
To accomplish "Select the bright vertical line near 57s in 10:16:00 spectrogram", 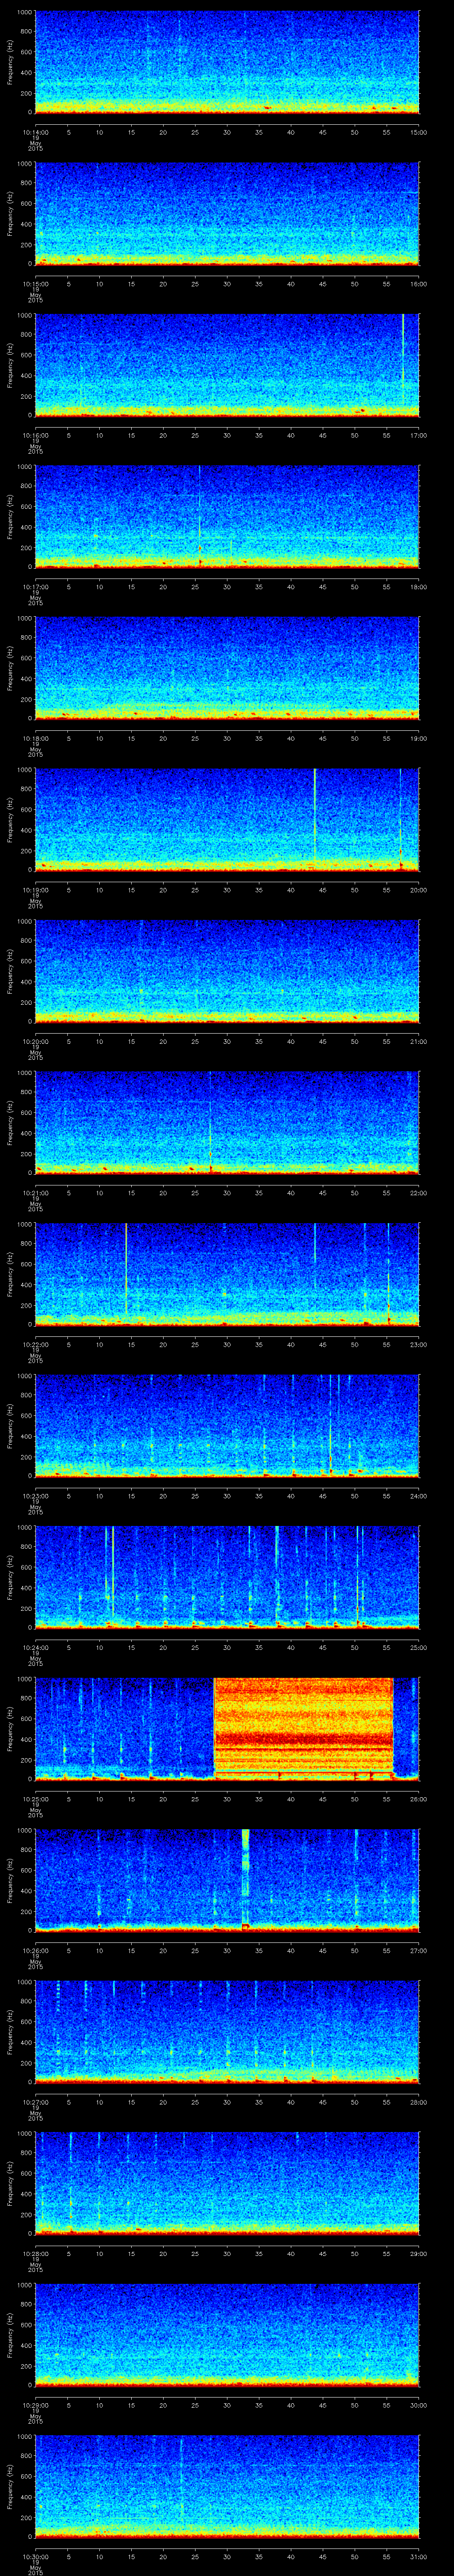I will point(403,360).
